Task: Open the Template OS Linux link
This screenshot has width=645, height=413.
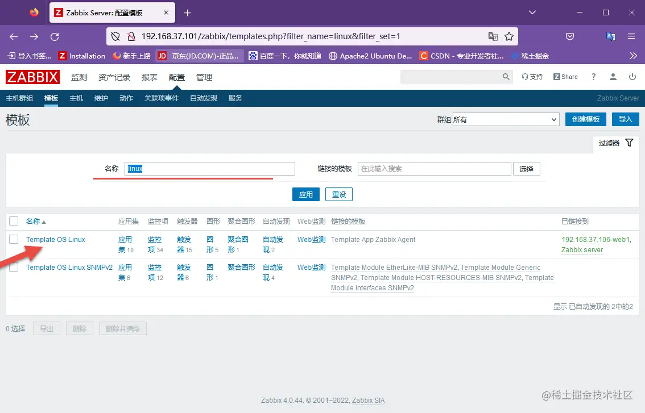Action: coord(55,239)
